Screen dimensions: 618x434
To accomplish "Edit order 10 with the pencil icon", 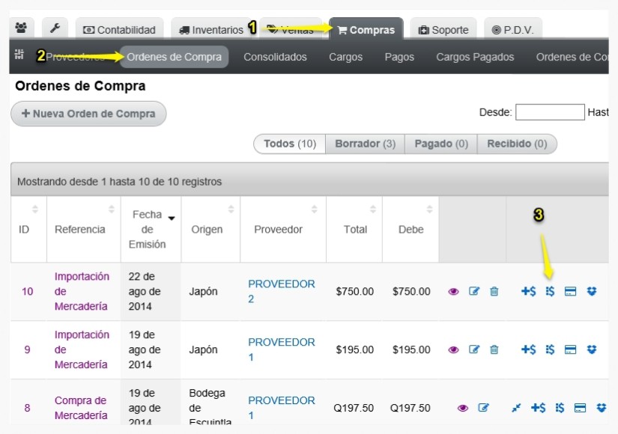I will pyautogui.click(x=473, y=291).
